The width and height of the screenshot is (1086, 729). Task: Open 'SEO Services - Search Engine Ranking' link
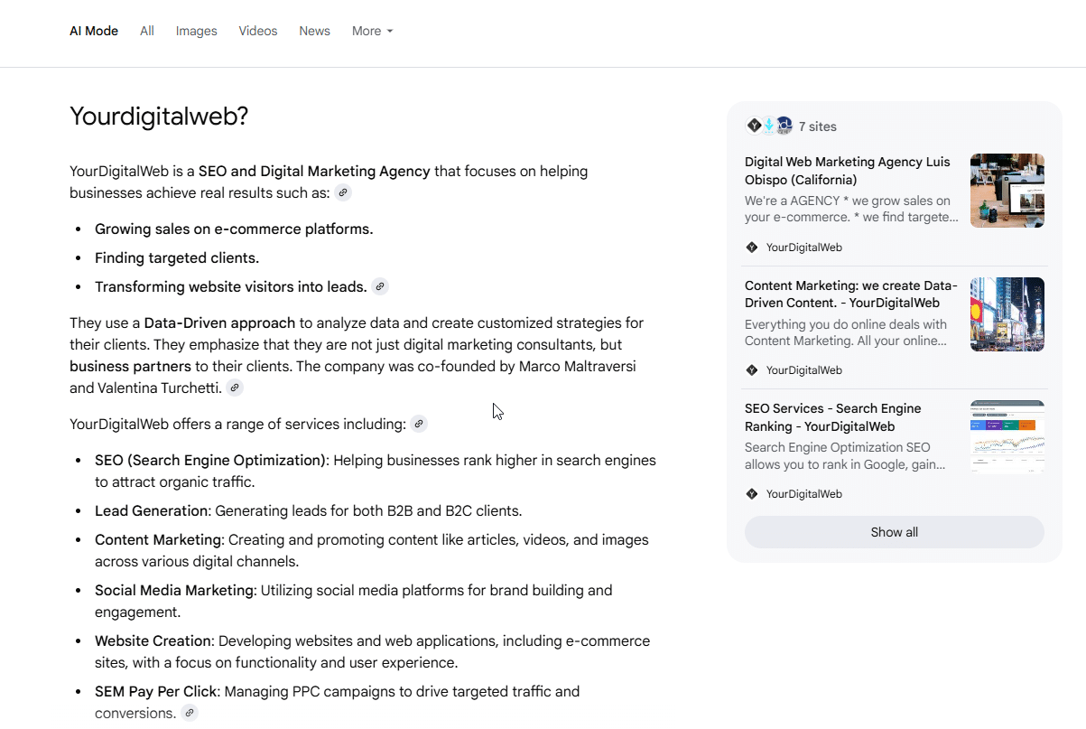point(832,417)
